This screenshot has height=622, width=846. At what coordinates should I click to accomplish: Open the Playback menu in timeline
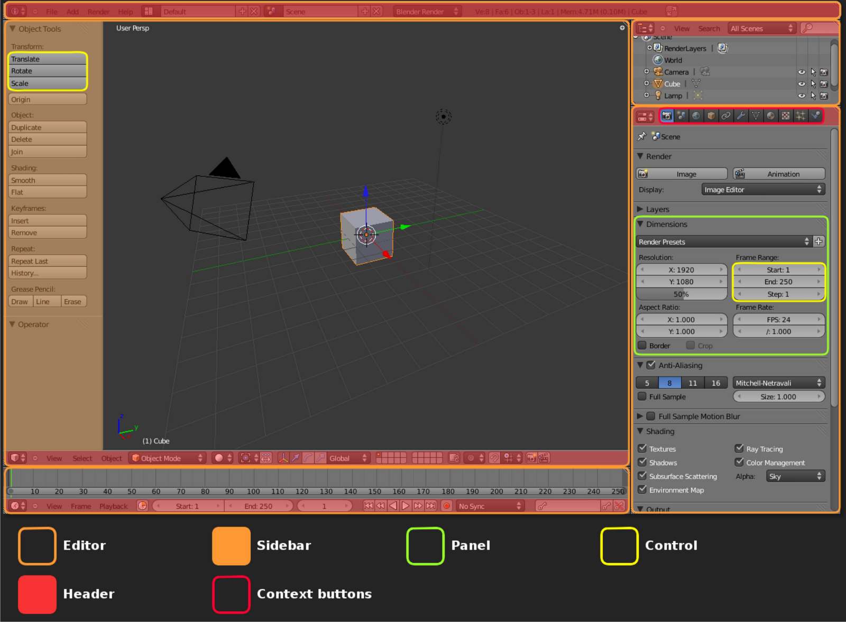113,506
